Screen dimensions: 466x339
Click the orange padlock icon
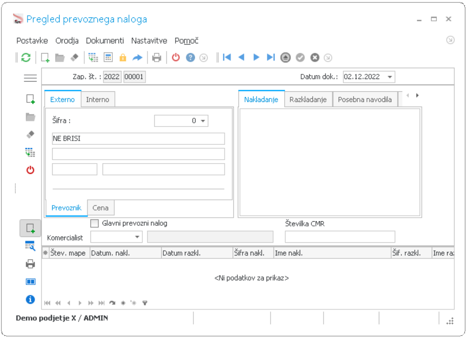(122, 57)
